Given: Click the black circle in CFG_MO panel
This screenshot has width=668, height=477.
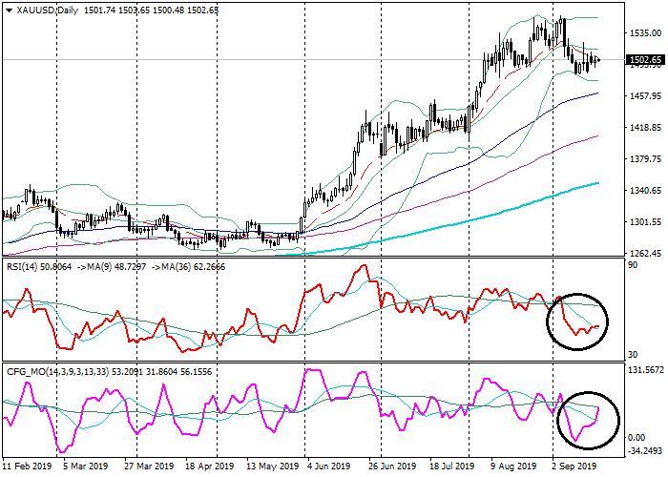Looking at the screenshot, I should [586, 422].
